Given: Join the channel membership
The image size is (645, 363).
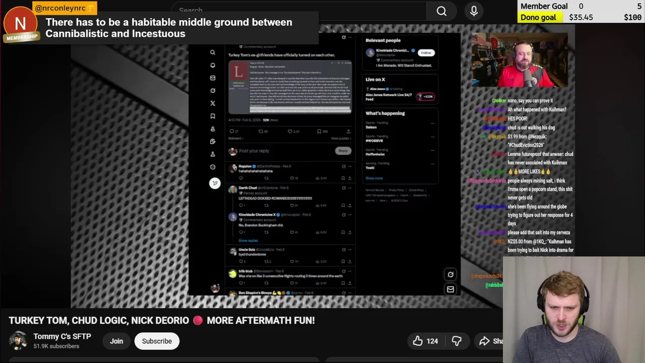Looking at the screenshot, I should click(x=116, y=341).
